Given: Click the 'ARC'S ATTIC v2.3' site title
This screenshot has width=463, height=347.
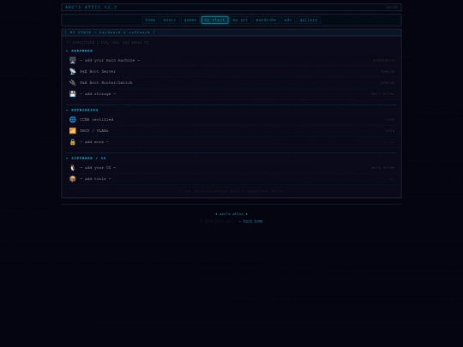Looking at the screenshot, I should point(91,7).
